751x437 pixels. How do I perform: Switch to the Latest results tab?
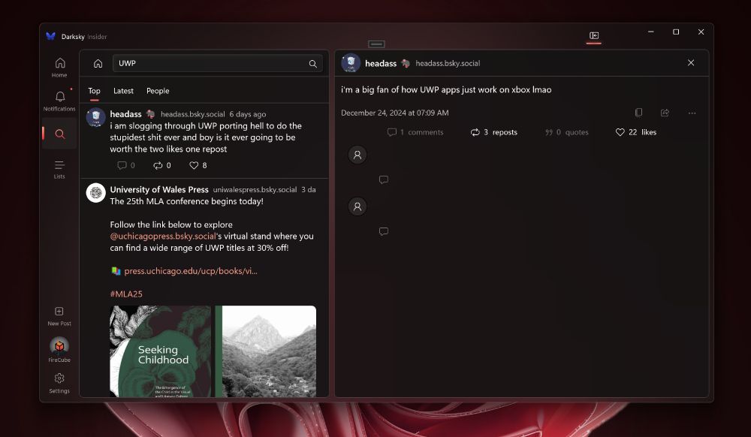click(123, 91)
